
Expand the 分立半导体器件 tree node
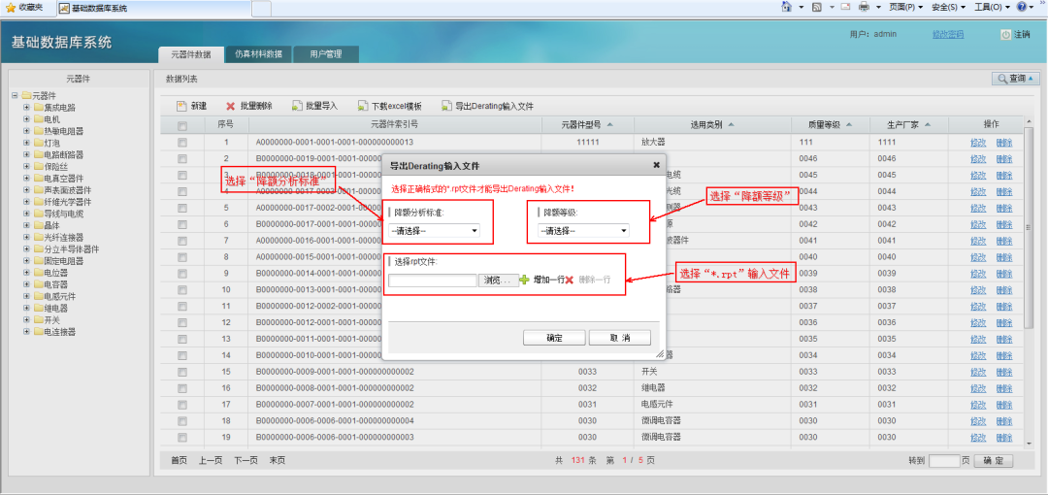click(27, 248)
